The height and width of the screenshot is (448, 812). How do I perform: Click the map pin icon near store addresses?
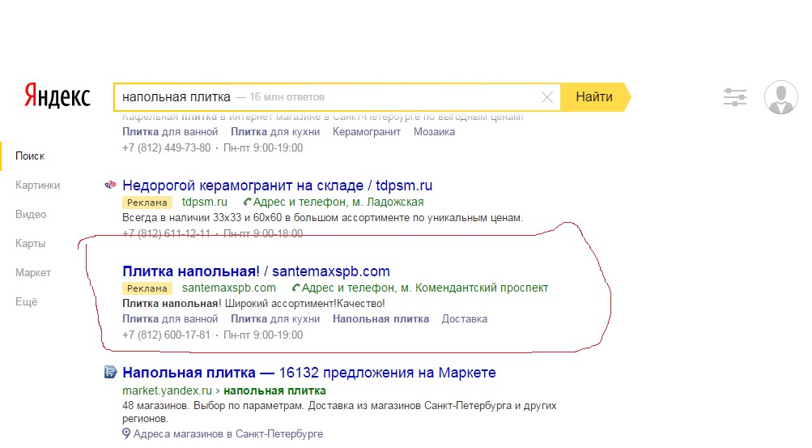pos(126,434)
